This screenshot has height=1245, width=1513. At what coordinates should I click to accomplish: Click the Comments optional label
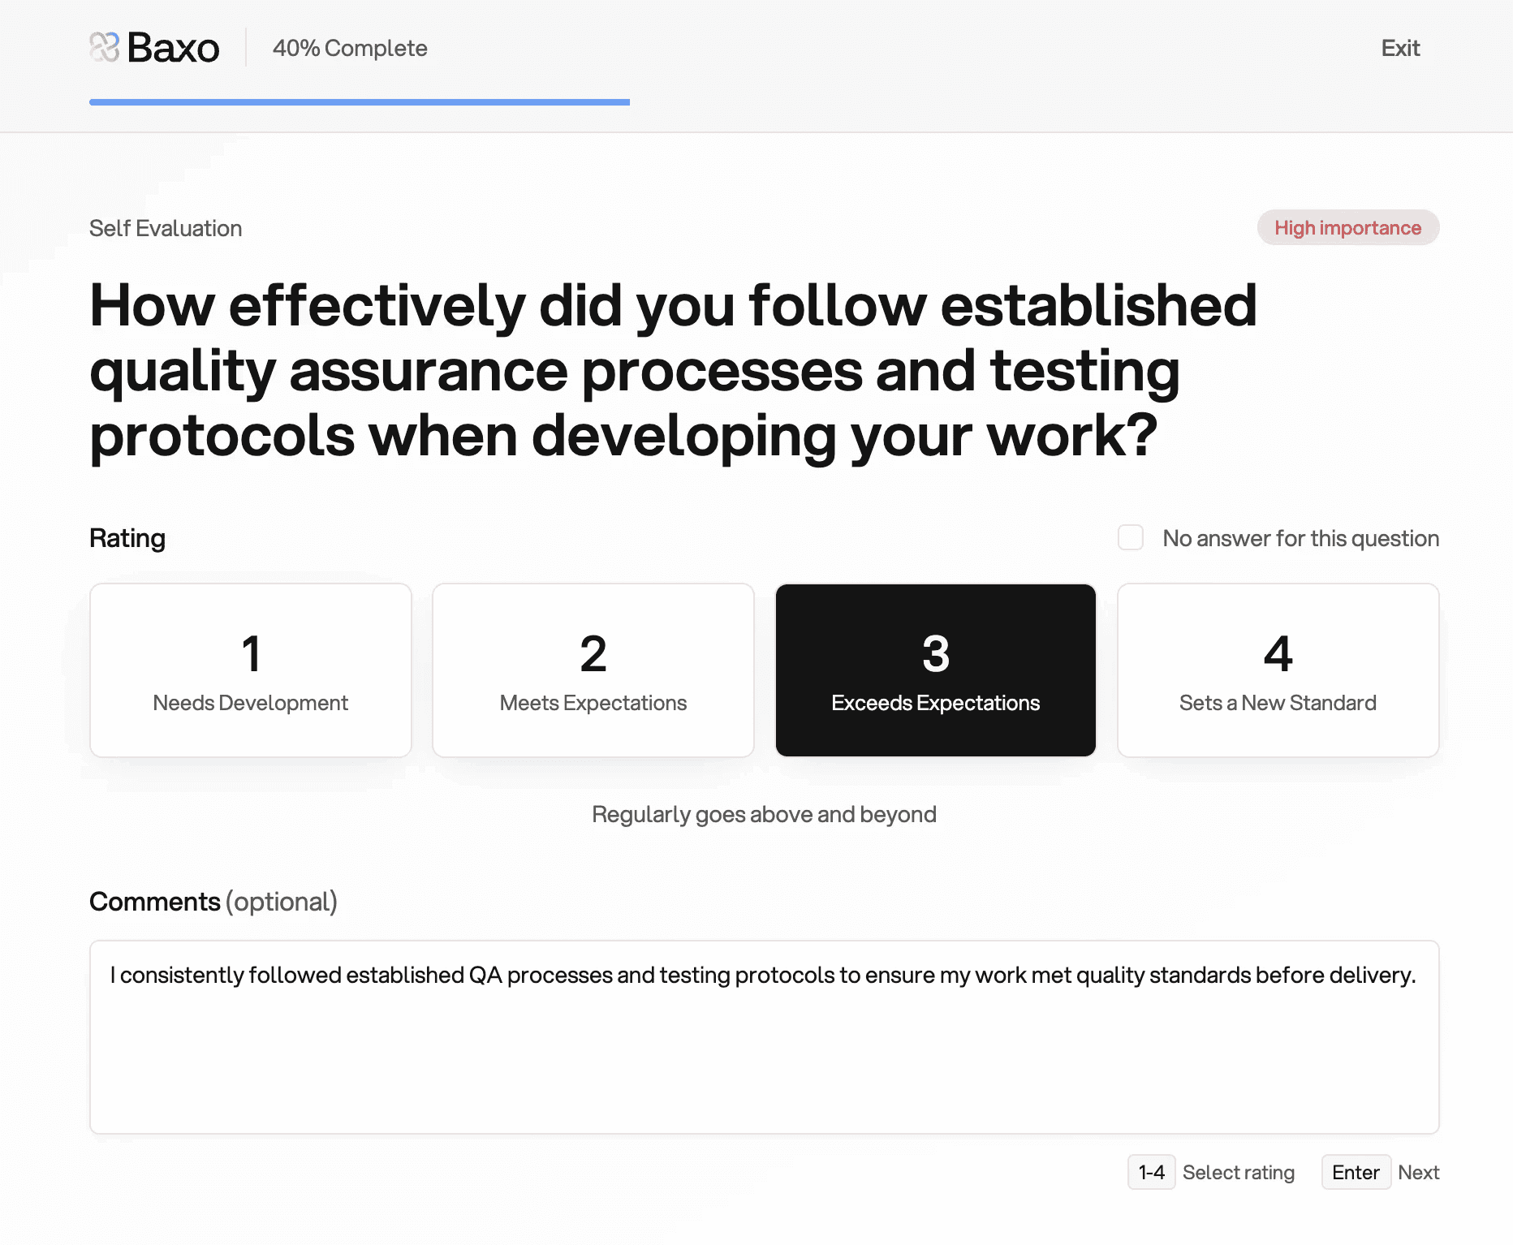tap(213, 901)
